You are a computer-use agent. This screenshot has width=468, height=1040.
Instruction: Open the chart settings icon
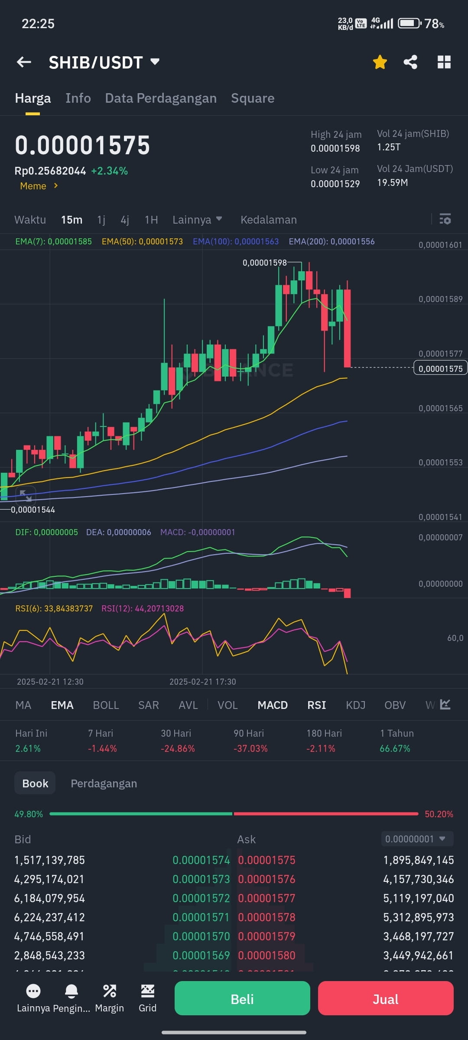pos(445,219)
